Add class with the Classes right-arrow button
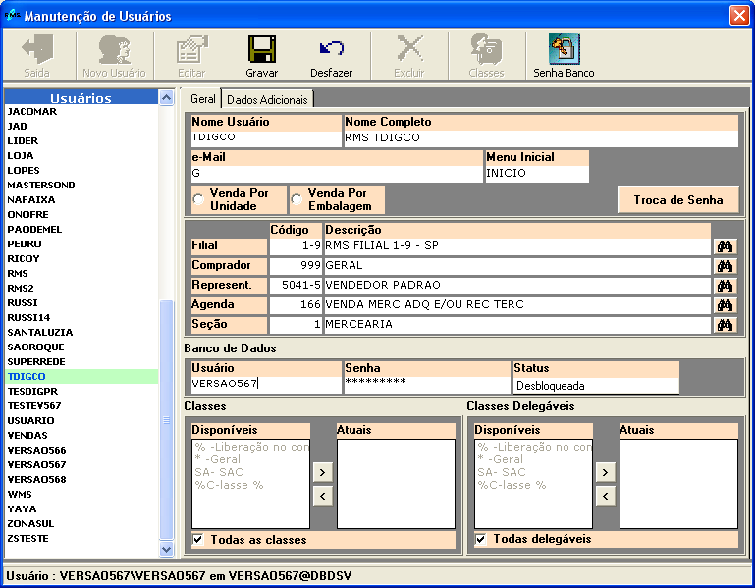The height and width of the screenshot is (588, 755). 323,472
